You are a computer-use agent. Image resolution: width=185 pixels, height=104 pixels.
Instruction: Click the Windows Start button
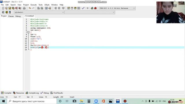click(3, 101)
